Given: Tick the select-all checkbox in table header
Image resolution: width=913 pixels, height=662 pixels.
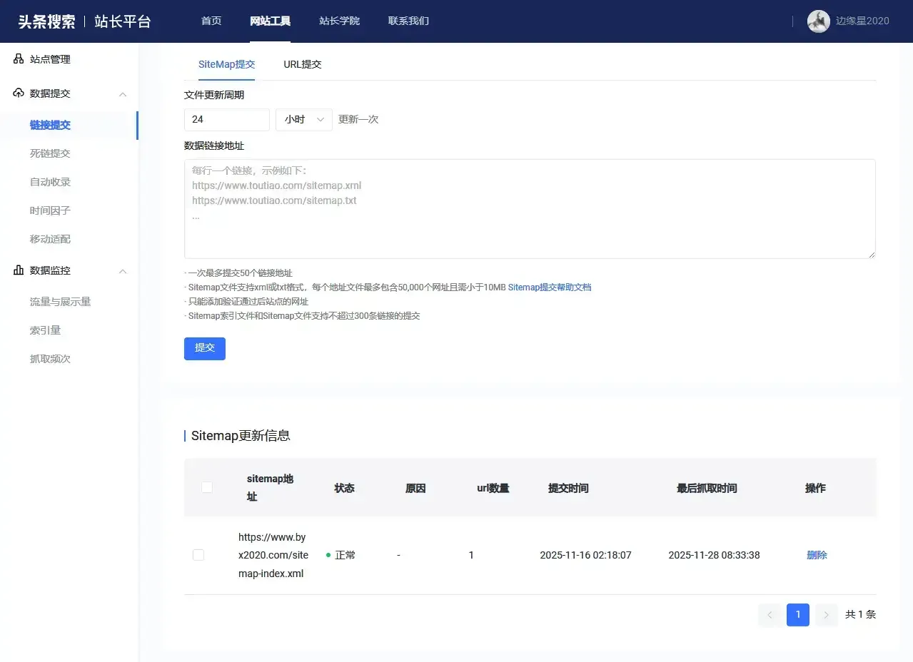Looking at the screenshot, I should [x=207, y=487].
